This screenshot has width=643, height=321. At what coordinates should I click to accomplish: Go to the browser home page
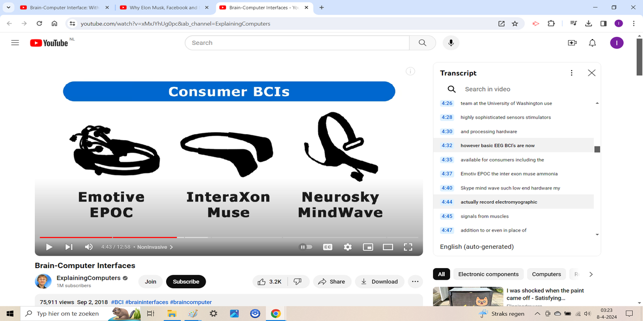[55, 24]
